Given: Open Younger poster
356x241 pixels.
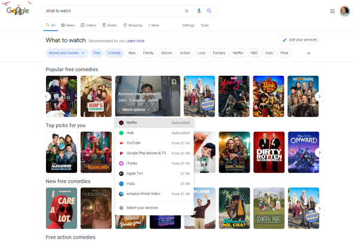Looking at the screenshot, I should (234, 97).
